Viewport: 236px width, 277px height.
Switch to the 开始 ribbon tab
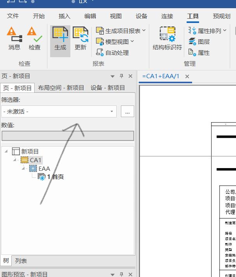(x=39, y=16)
